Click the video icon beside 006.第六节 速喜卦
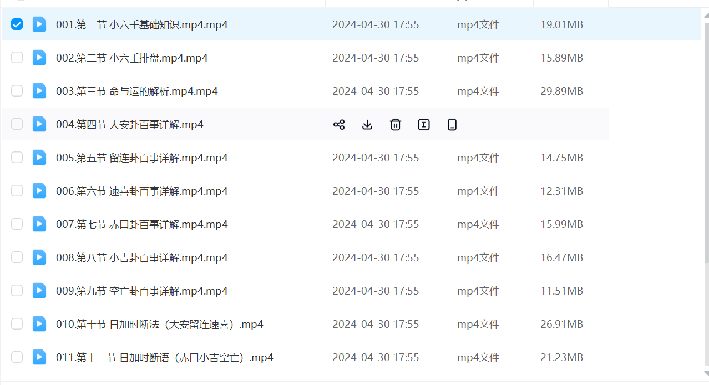This screenshot has width=709, height=385. (39, 191)
